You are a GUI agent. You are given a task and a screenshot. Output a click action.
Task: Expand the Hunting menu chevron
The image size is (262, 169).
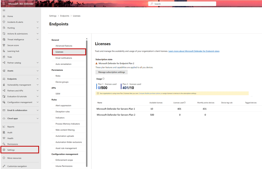point(38,28)
